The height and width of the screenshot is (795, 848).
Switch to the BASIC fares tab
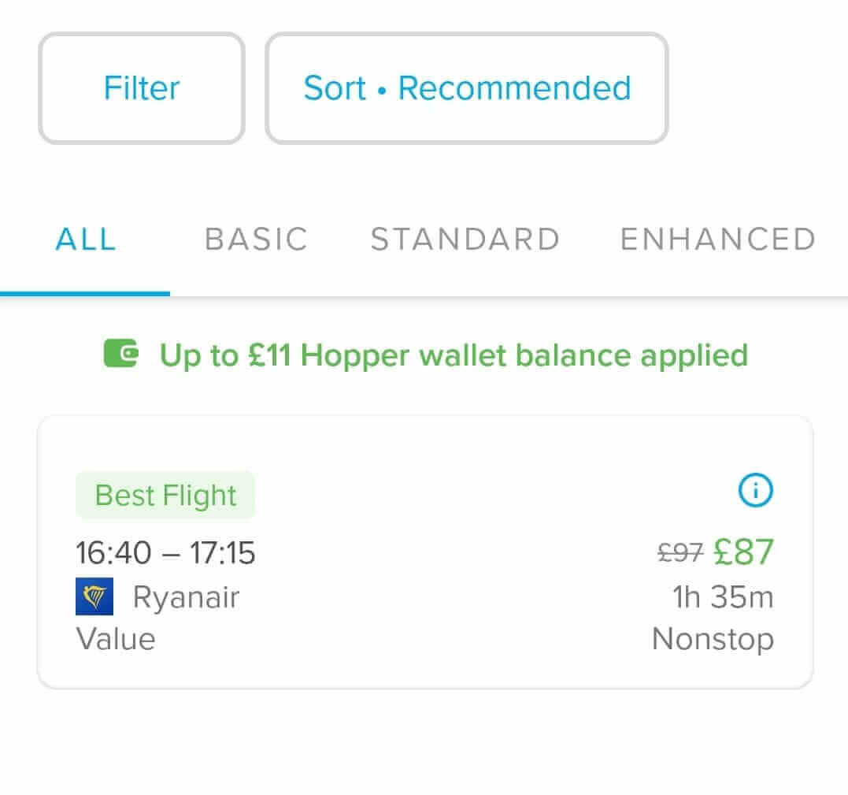pyautogui.click(x=256, y=240)
